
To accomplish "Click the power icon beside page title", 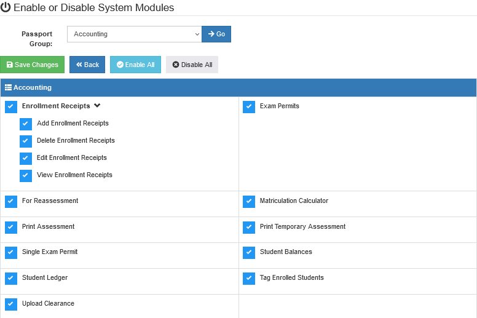I will pyautogui.click(x=6, y=7).
